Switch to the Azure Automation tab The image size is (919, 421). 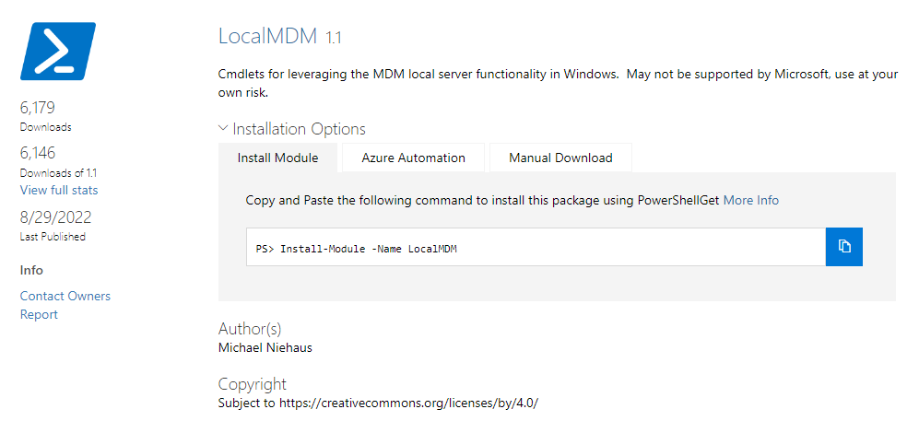coord(413,158)
